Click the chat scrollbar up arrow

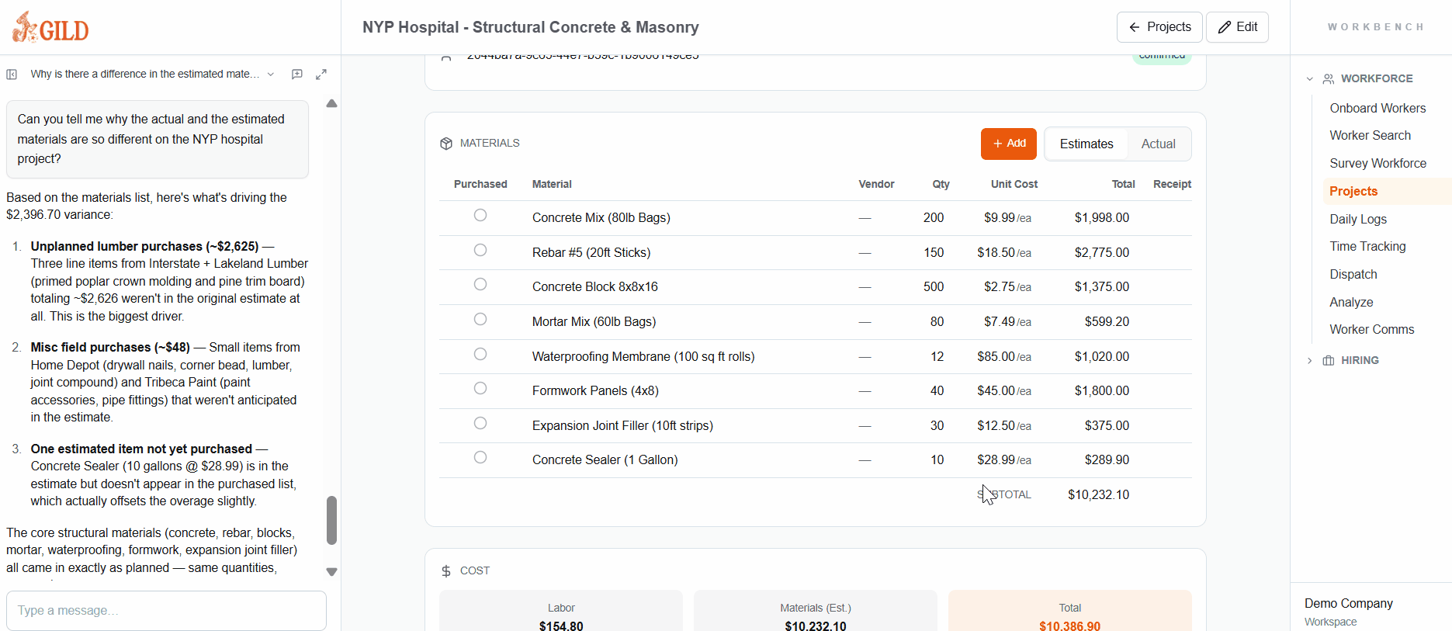pos(331,103)
